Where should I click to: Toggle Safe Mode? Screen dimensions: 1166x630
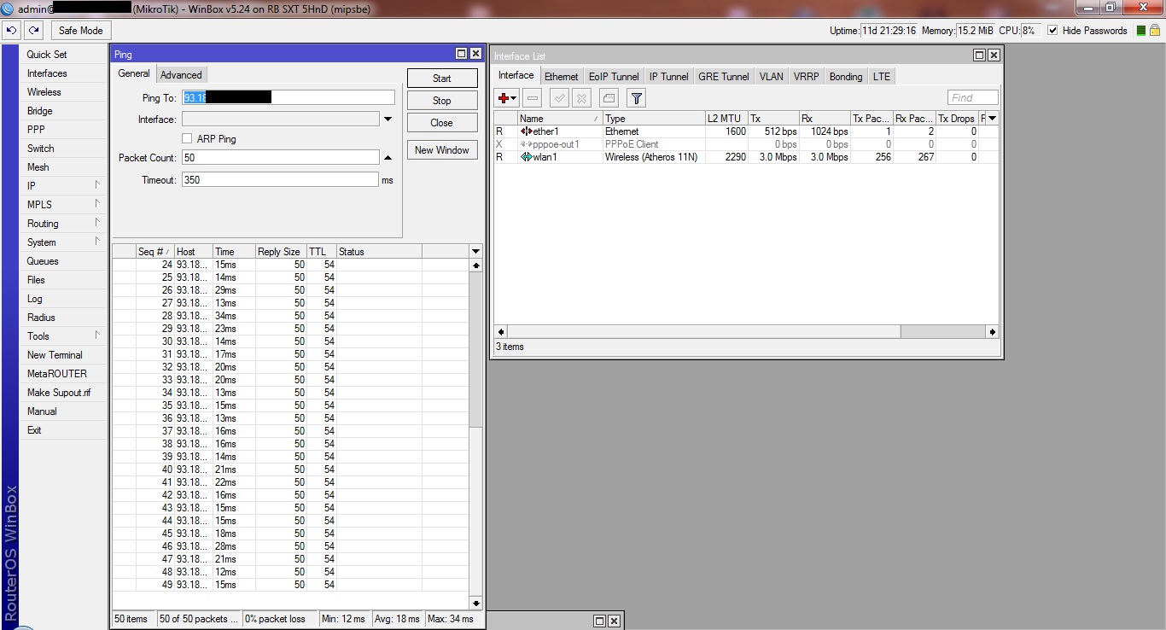point(80,30)
